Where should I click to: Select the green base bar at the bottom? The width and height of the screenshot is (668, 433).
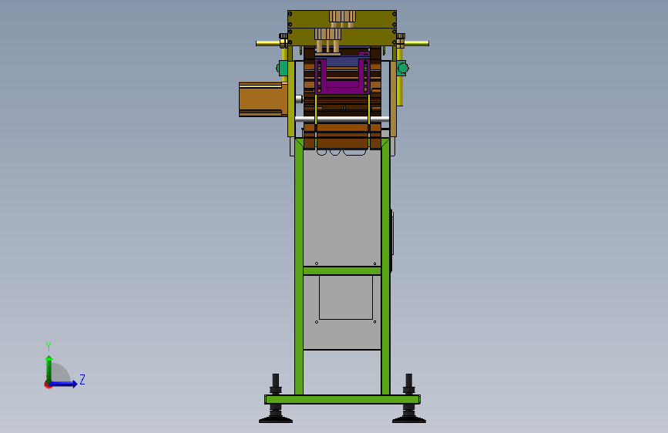tap(342, 399)
